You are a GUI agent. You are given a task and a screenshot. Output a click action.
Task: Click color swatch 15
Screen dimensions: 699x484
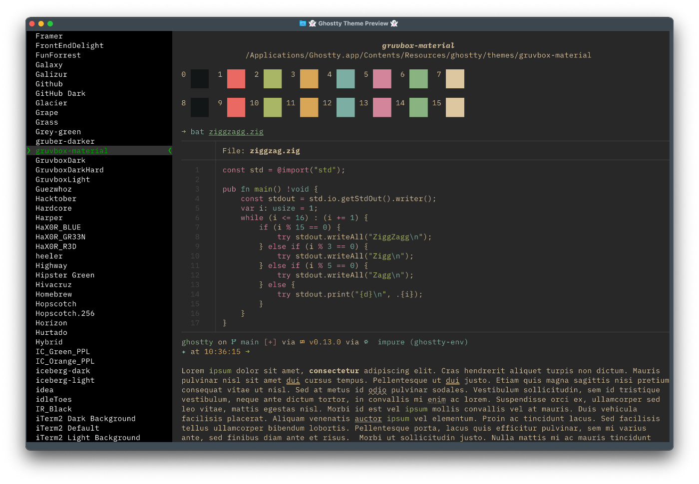(455, 107)
